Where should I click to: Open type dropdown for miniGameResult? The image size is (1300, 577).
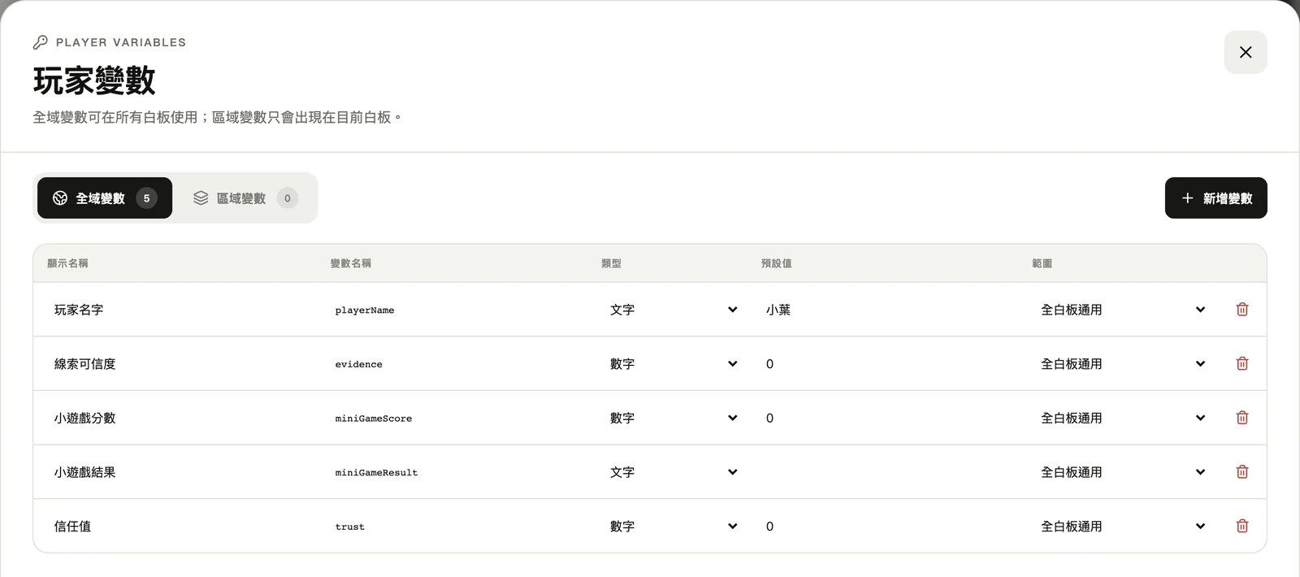(x=674, y=472)
